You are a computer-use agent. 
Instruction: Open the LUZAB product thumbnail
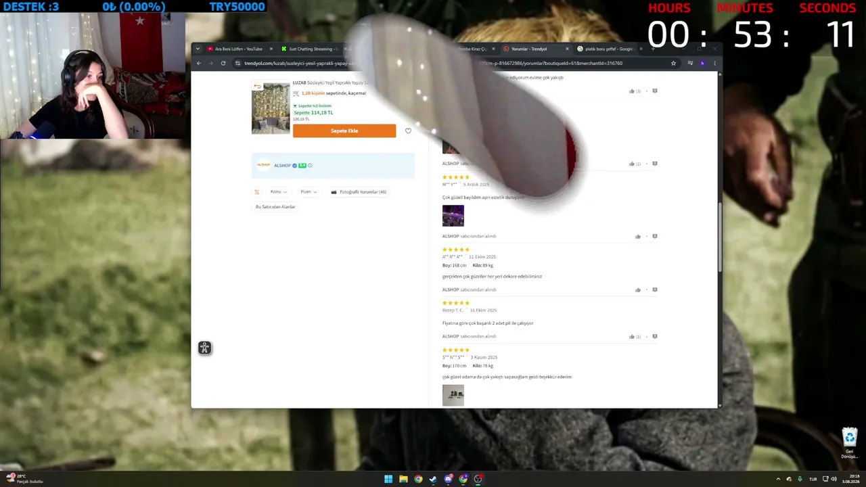point(271,108)
